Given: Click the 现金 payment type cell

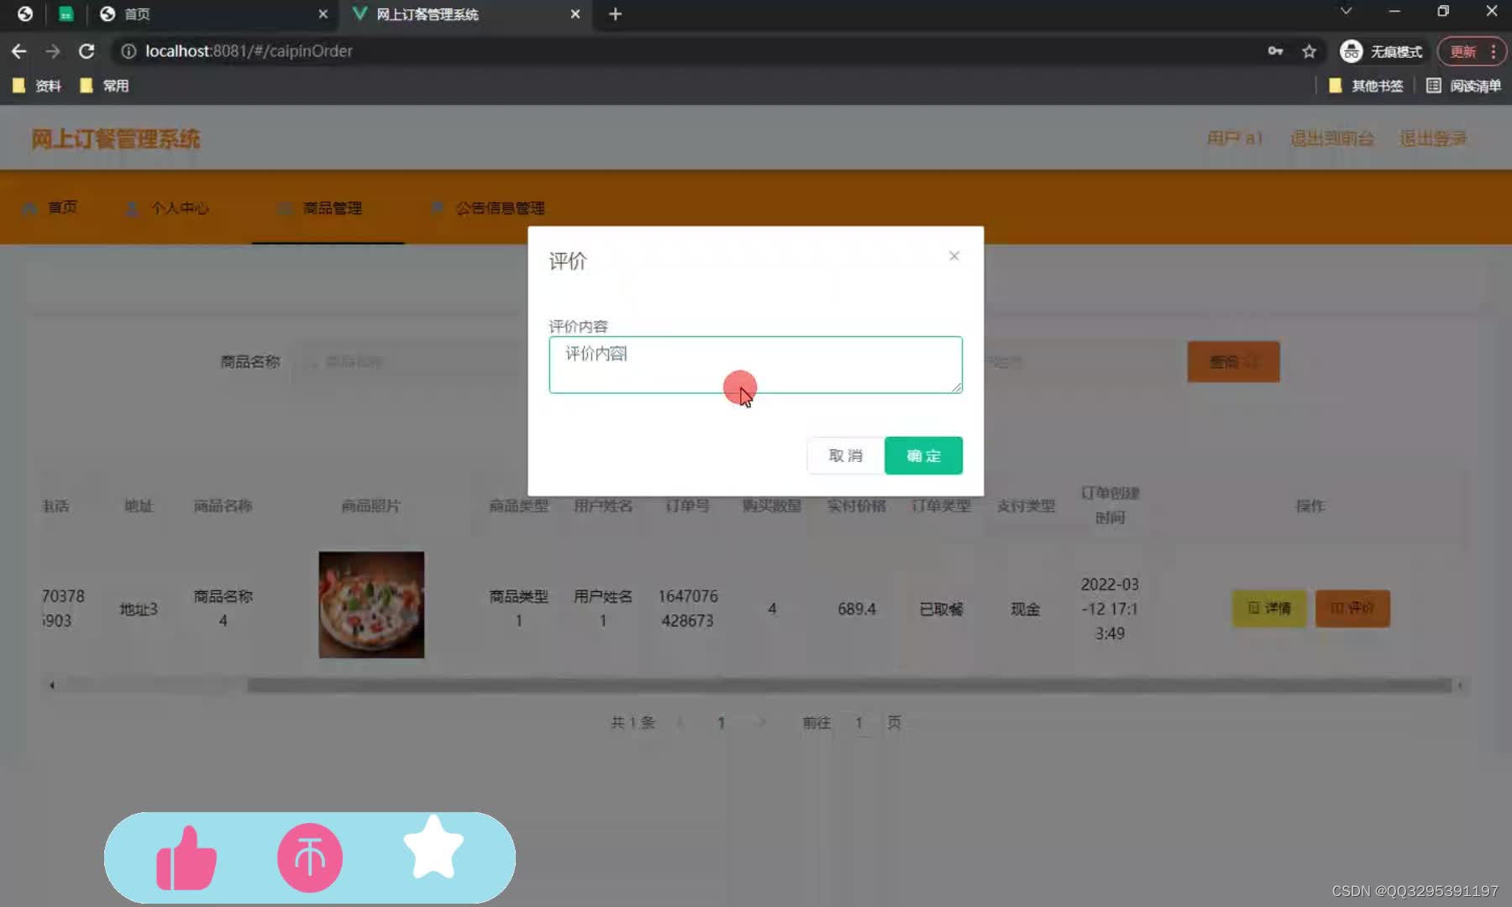Looking at the screenshot, I should (x=1025, y=609).
